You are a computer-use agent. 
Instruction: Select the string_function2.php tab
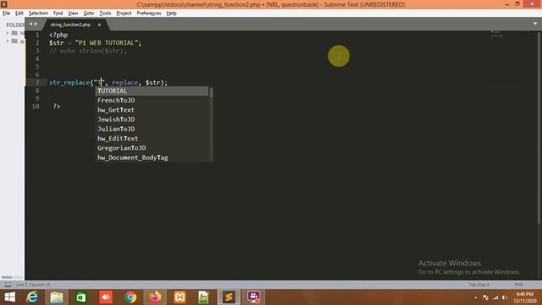click(70, 25)
